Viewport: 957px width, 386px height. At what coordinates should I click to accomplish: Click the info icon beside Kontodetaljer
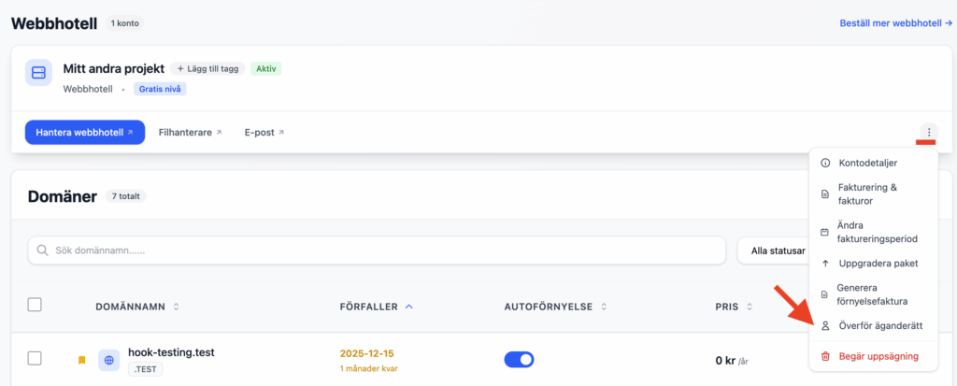[825, 164]
